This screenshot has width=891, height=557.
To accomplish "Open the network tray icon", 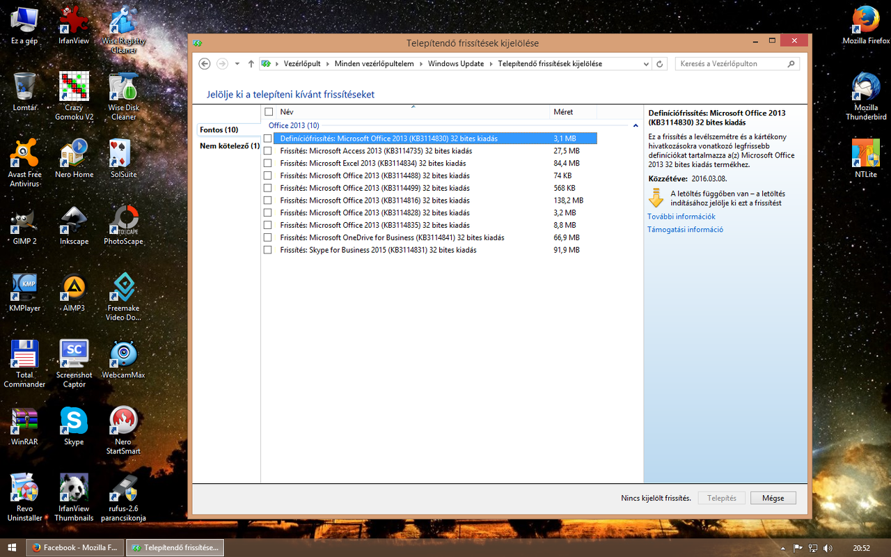I will (x=812, y=548).
